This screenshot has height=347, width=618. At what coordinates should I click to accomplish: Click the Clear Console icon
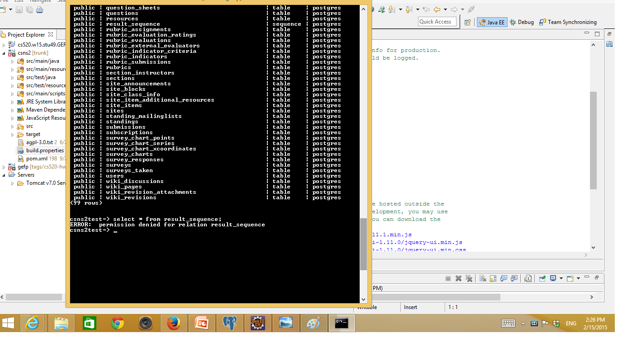(483, 278)
